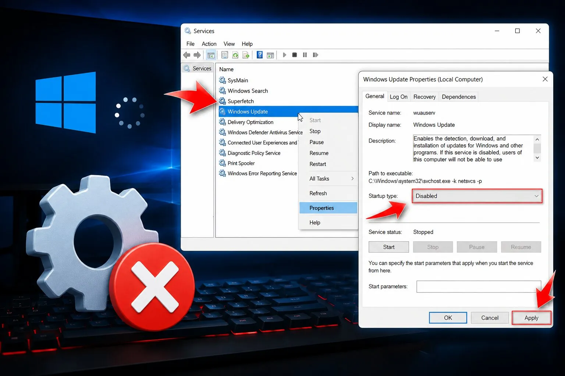The height and width of the screenshot is (376, 565).
Task: Open the Action menu
Action: click(x=209, y=44)
